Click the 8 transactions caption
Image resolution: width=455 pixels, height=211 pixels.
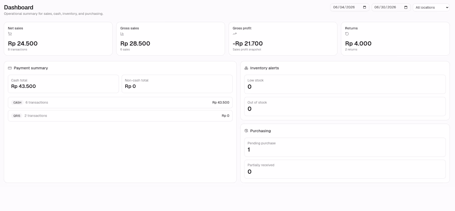point(17,49)
